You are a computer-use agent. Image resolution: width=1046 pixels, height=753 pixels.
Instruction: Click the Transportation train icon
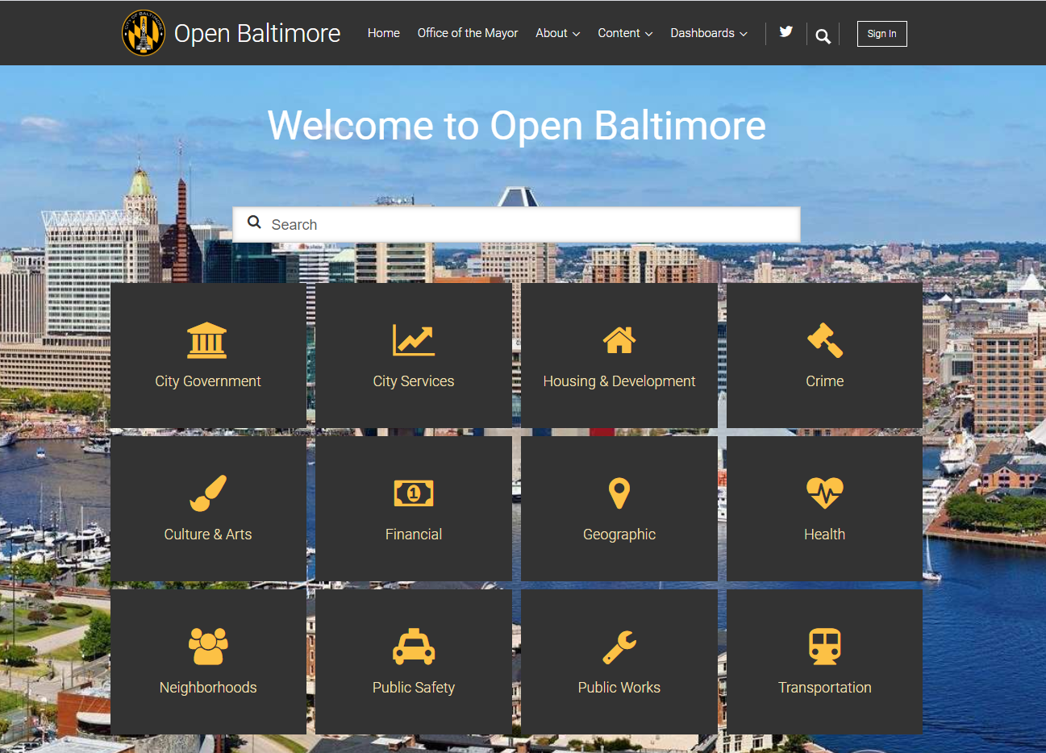pos(824,647)
